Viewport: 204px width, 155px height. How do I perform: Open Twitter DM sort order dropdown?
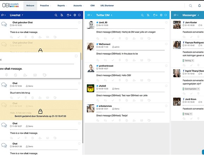(x=155, y=15)
